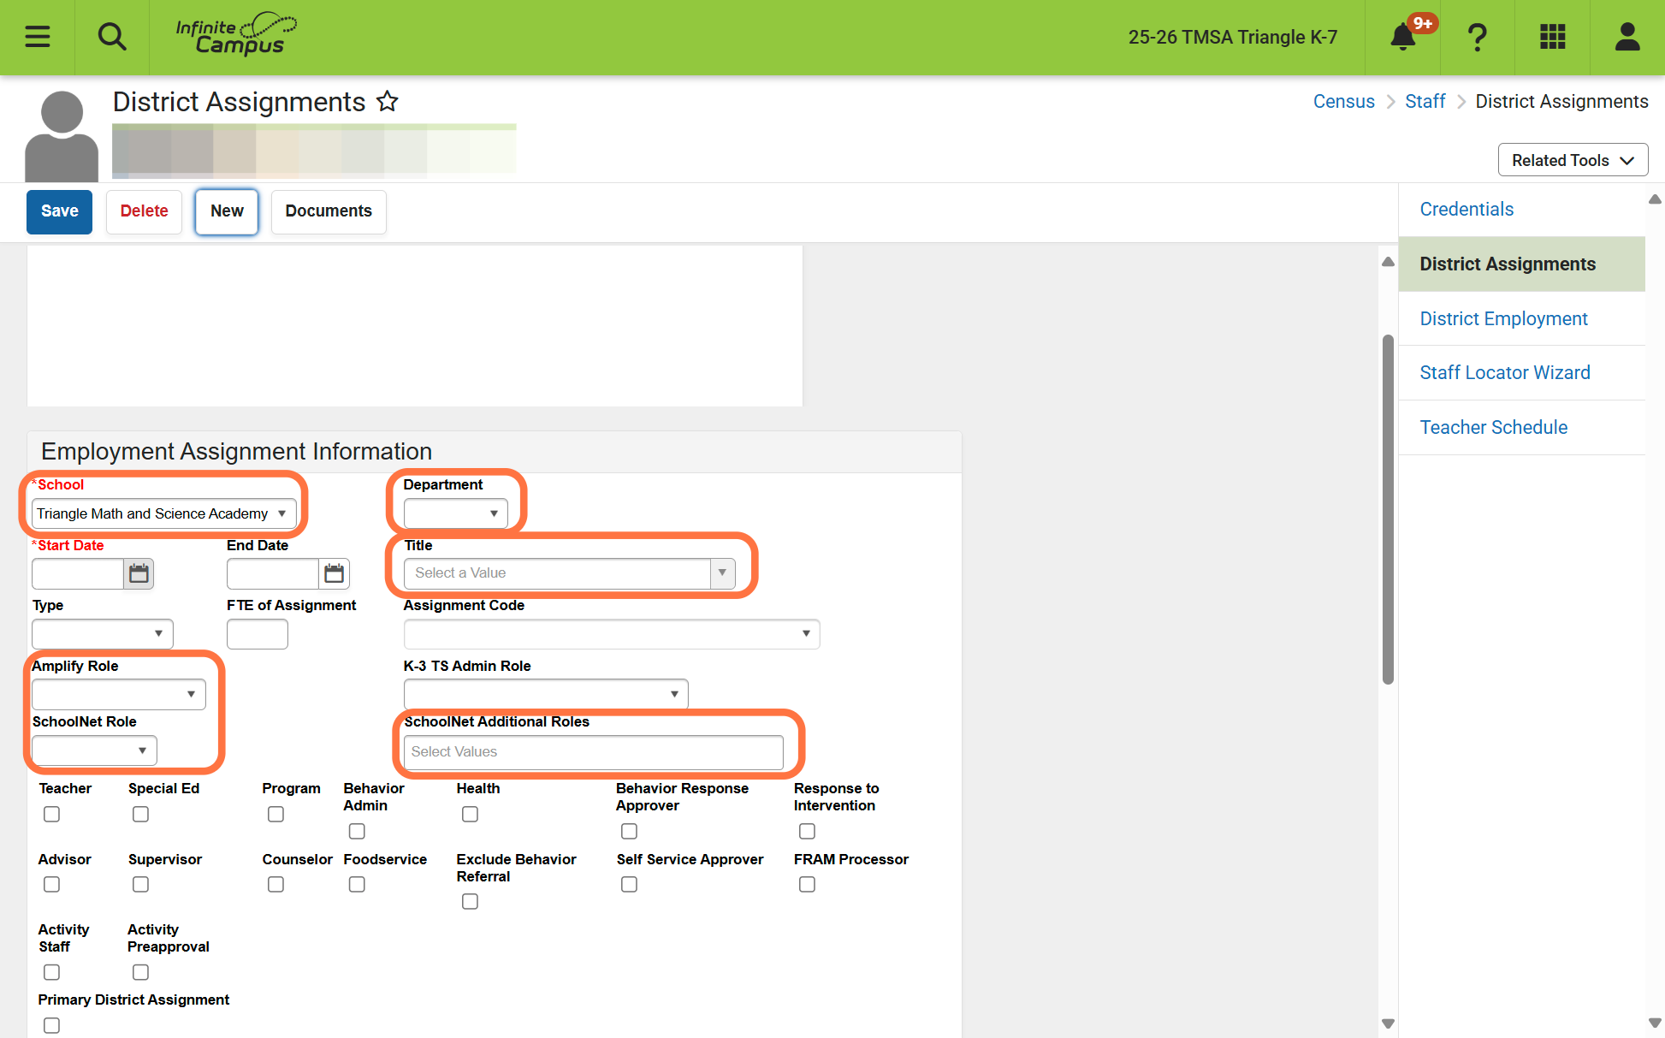Click the Save button

(59, 211)
